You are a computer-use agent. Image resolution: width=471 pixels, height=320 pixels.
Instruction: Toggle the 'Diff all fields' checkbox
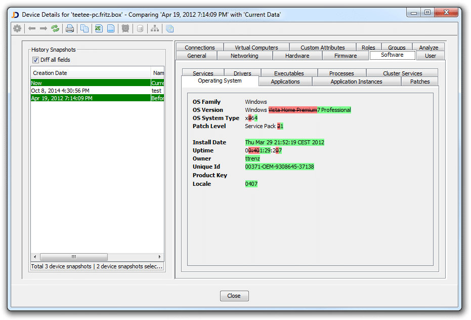(35, 59)
